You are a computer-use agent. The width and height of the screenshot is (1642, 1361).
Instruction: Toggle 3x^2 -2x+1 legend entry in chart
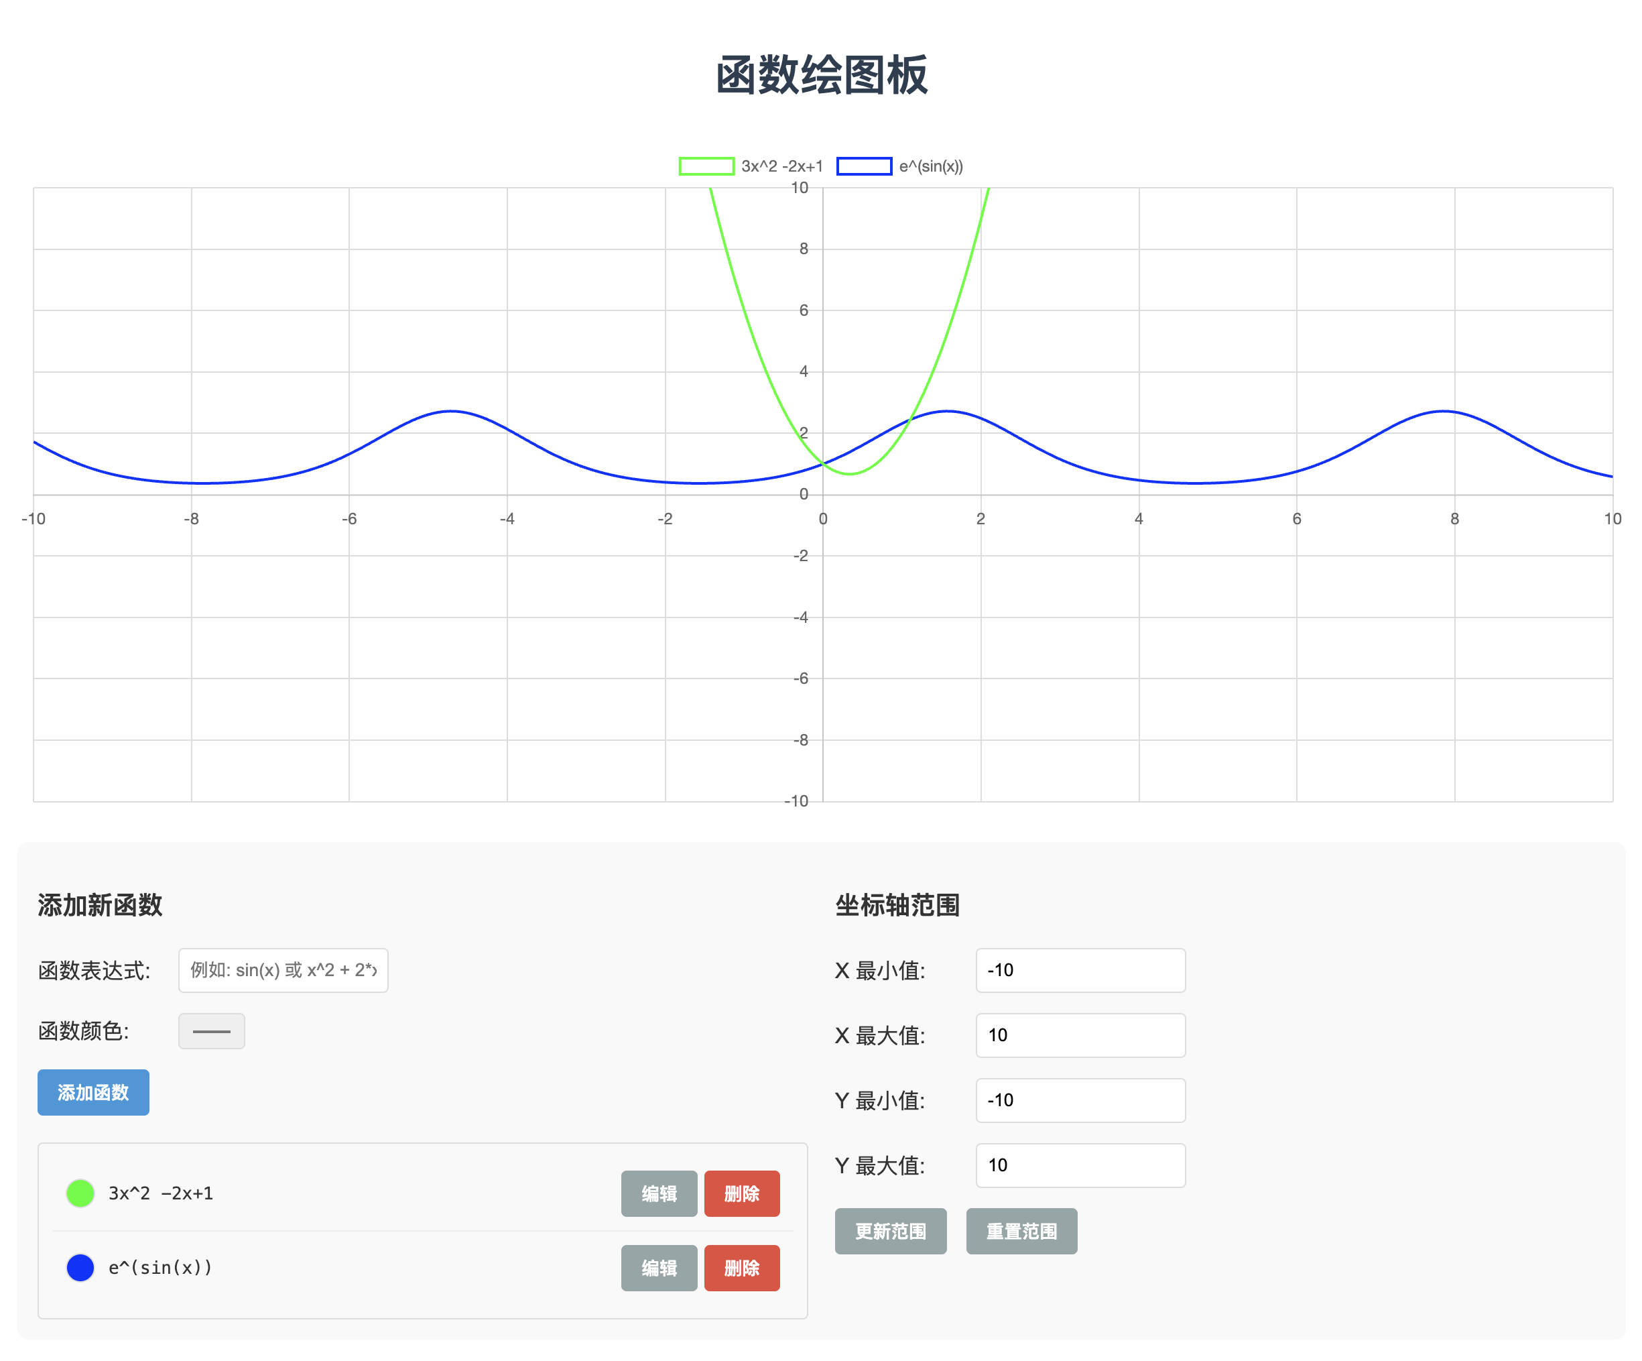coord(751,166)
